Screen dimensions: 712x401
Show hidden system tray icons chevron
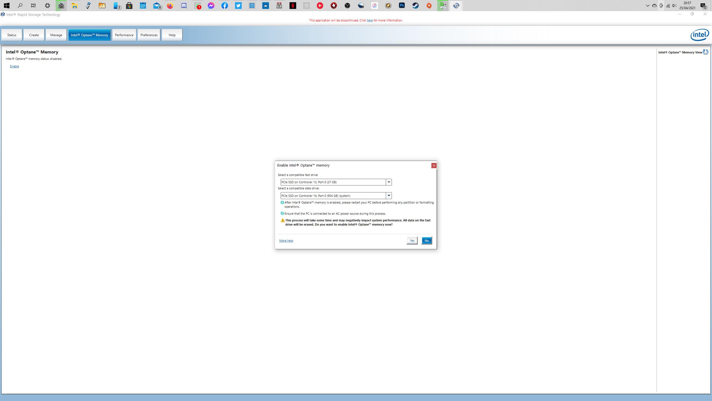click(647, 6)
